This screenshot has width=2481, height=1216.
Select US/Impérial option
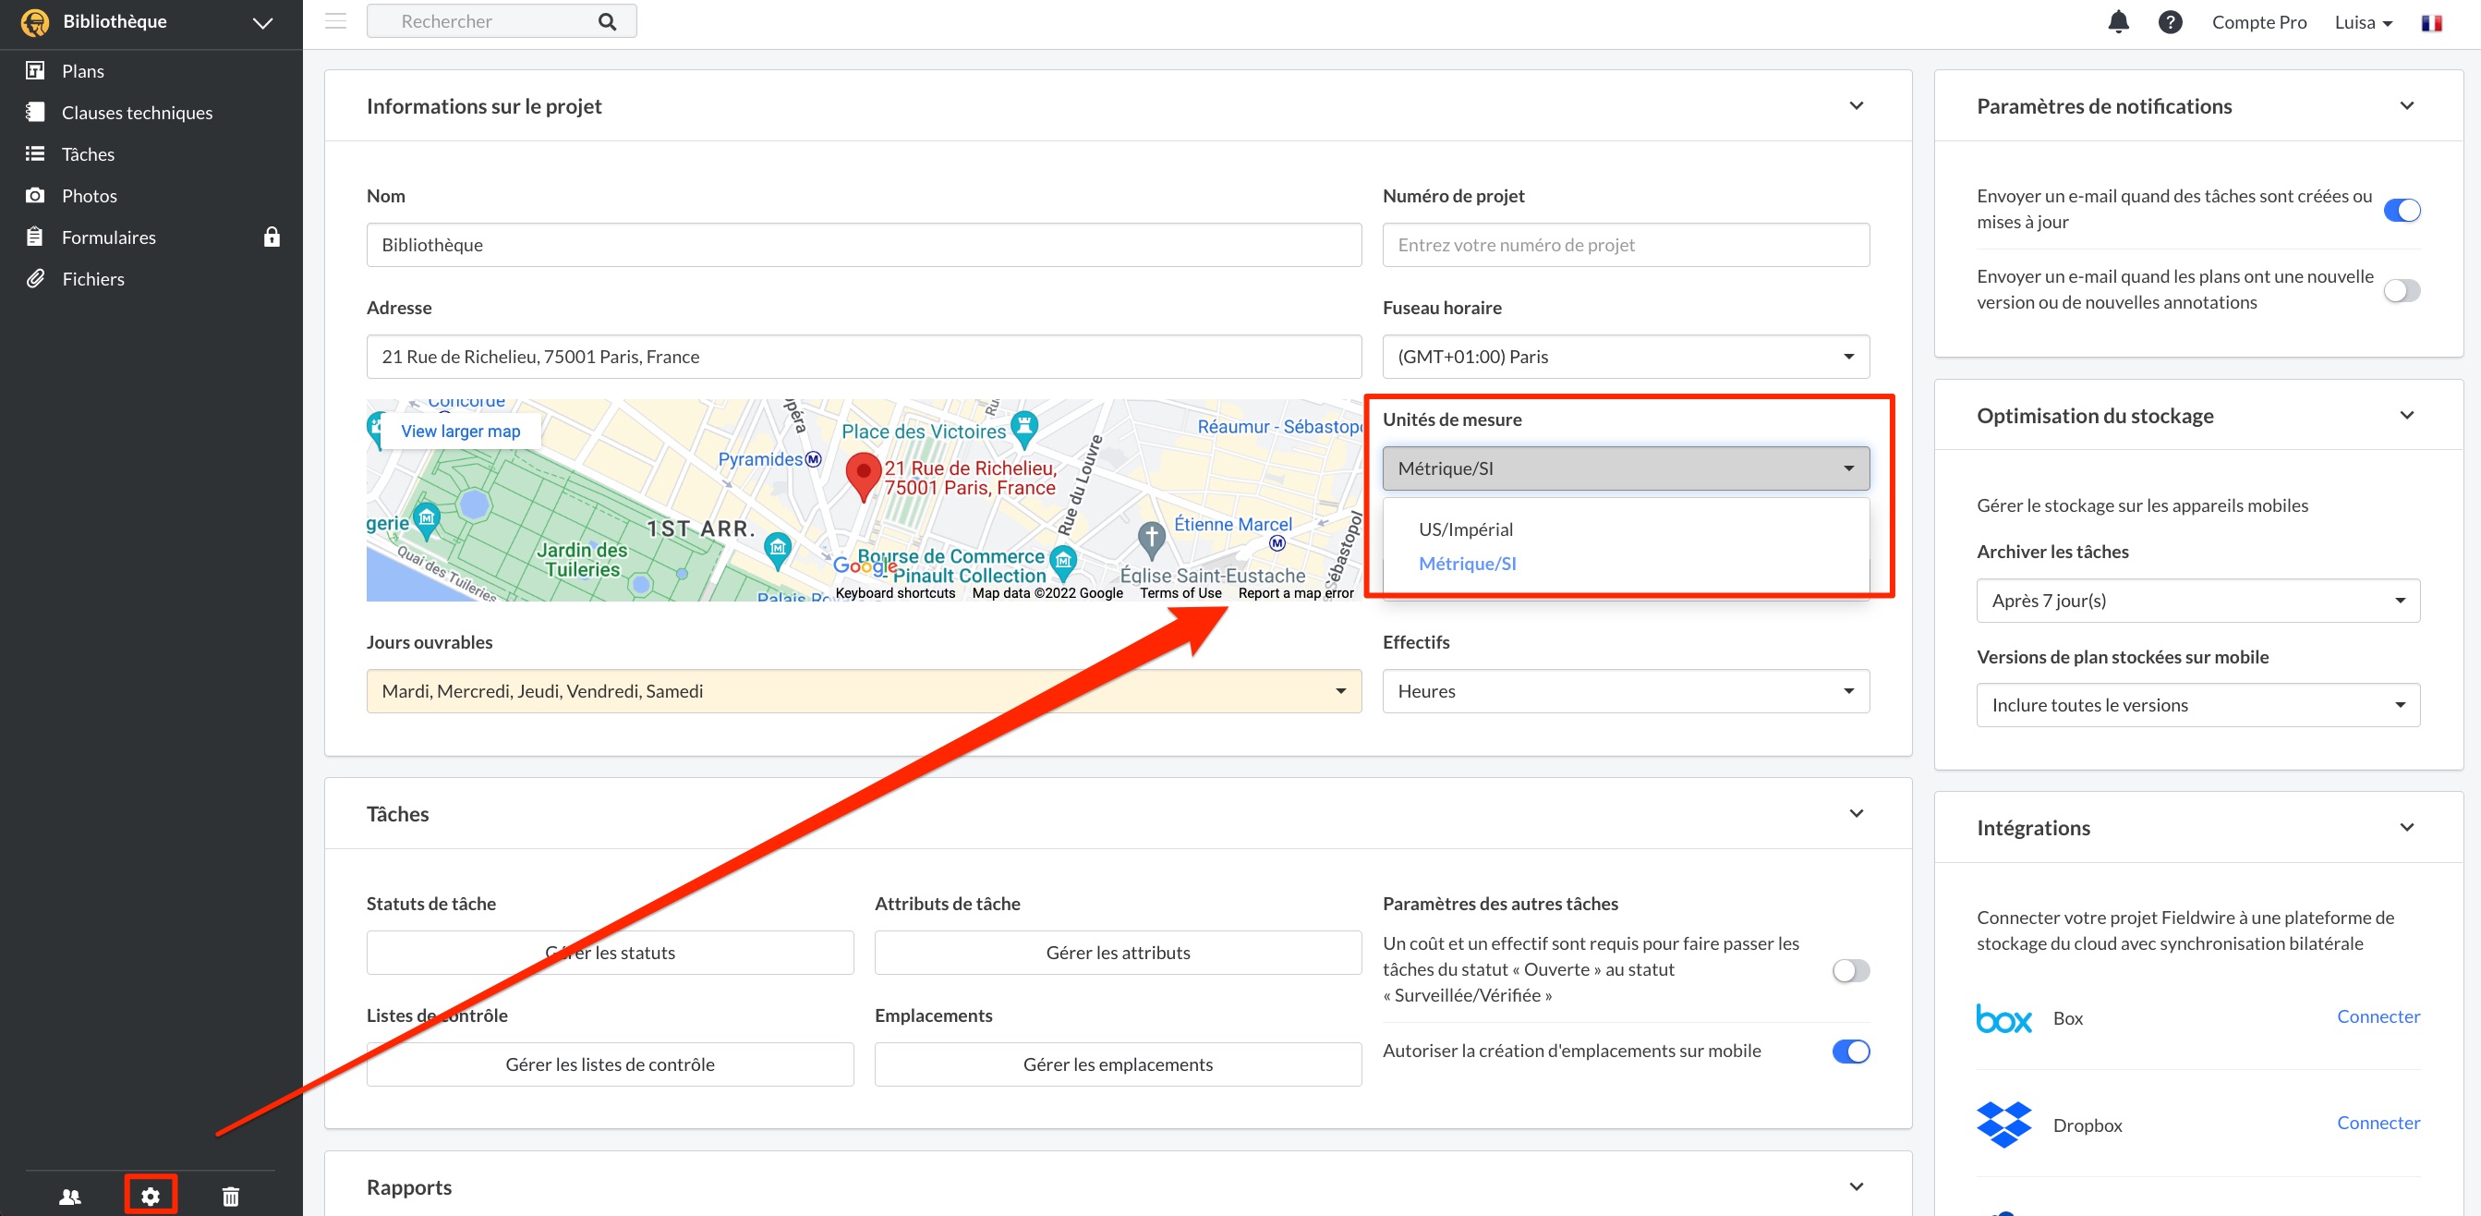[1465, 529]
